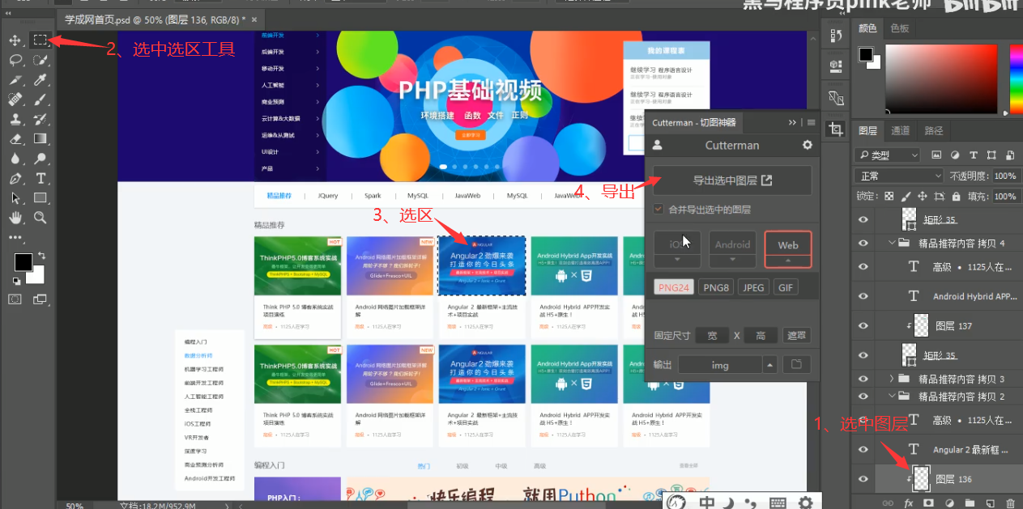1023x509 pixels.
Task: Expand Android platform size options arrow
Action: (x=732, y=260)
